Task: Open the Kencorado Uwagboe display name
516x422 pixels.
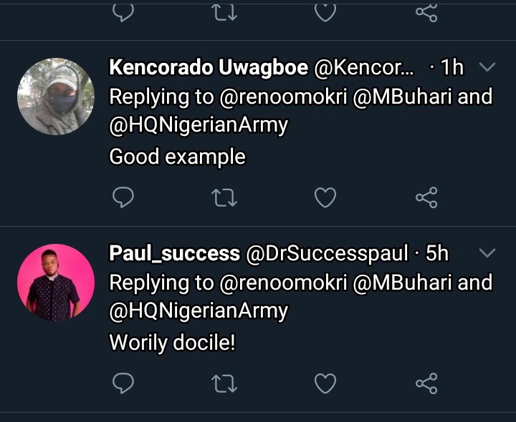Action: coord(209,68)
